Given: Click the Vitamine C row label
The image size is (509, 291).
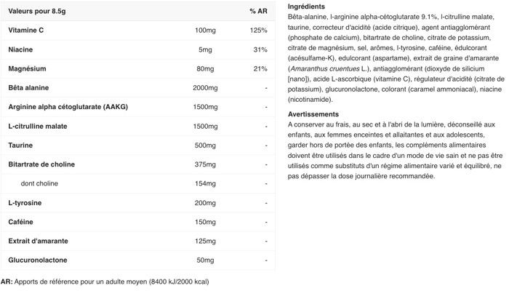Looking at the screenshot, I should [x=26, y=31].
